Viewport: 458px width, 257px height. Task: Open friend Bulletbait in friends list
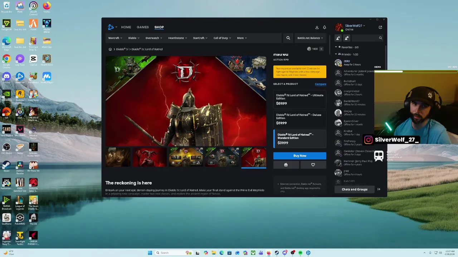click(354, 83)
